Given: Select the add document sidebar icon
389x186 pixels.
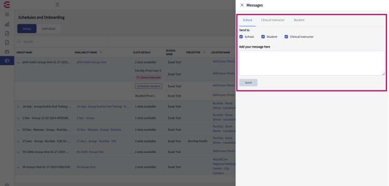Looking at the screenshot, I should coord(7,34).
